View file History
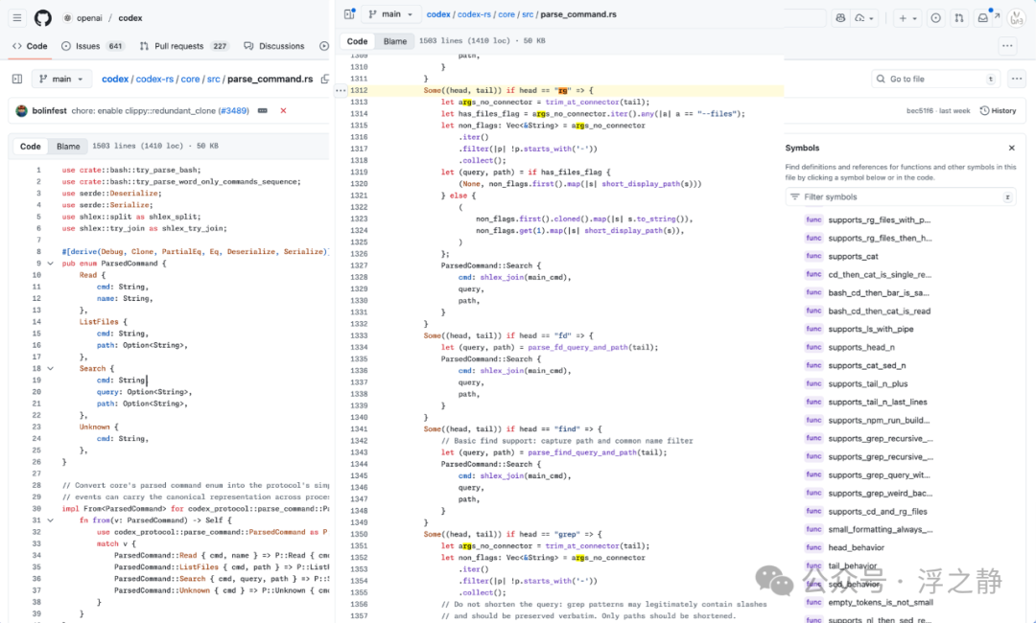The width and height of the screenshot is (1036, 623). tap(998, 111)
